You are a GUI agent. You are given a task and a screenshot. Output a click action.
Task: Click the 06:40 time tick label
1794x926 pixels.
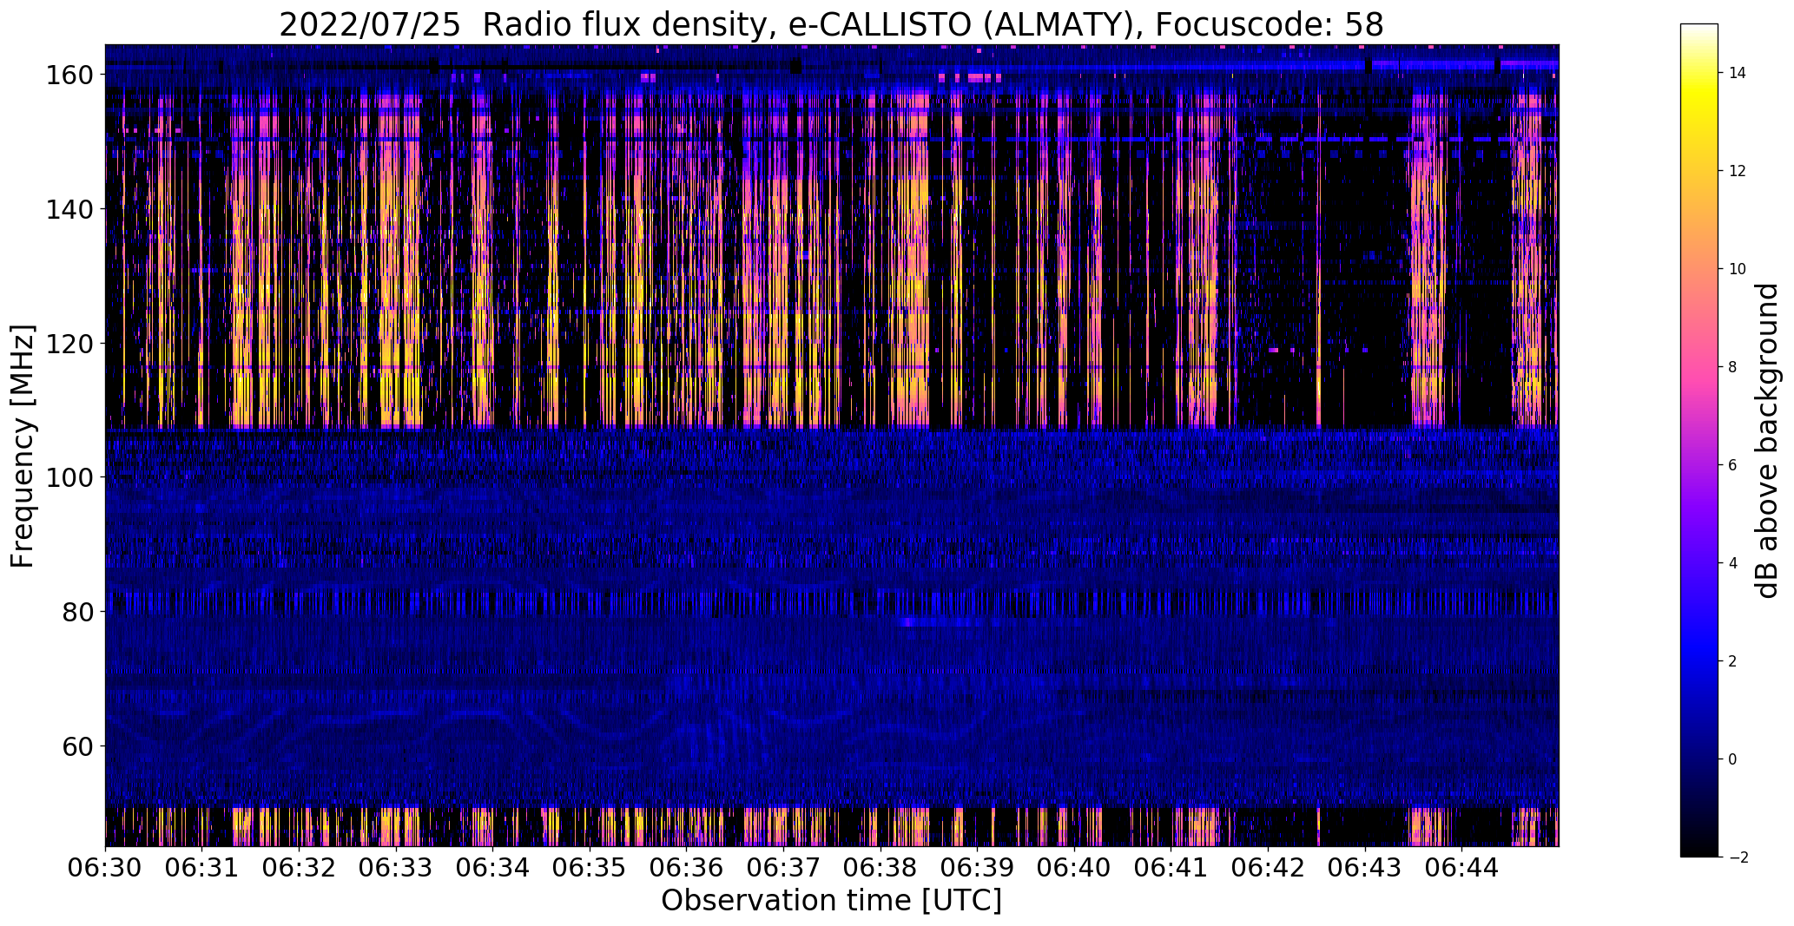[x=1074, y=868]
